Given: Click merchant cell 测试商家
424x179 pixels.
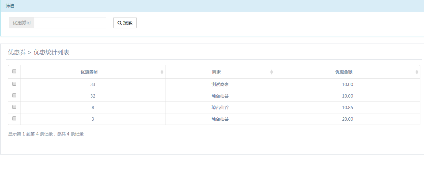Looking at the screenshot, I should 220,84.
